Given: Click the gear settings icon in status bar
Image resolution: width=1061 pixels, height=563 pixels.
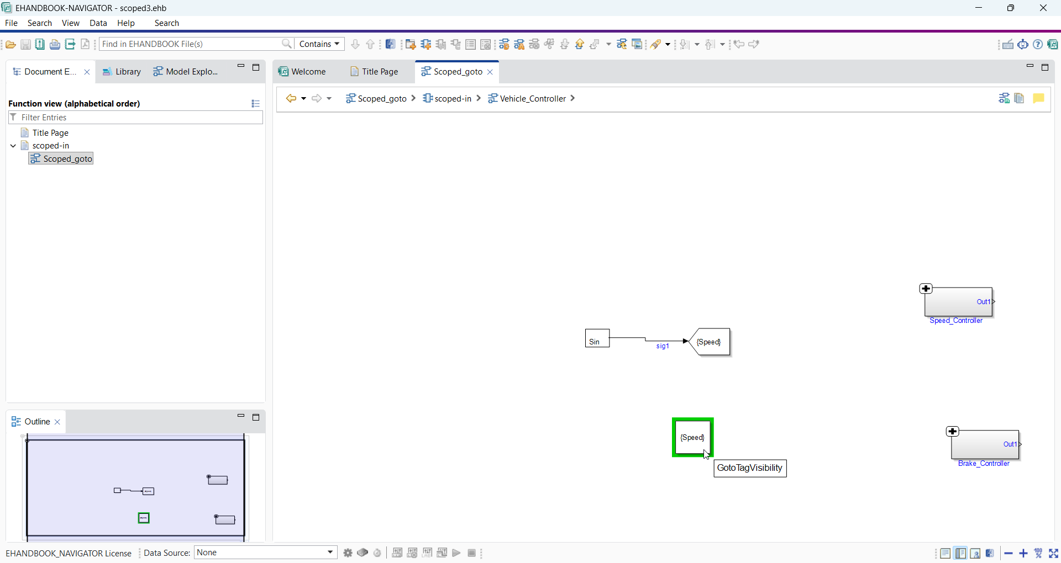Looking at the screenshot, I should (348, 553).
